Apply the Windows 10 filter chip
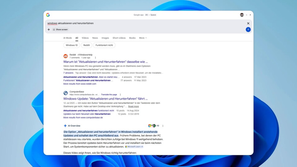Screen dimensions: 297x167 (72, 45)
